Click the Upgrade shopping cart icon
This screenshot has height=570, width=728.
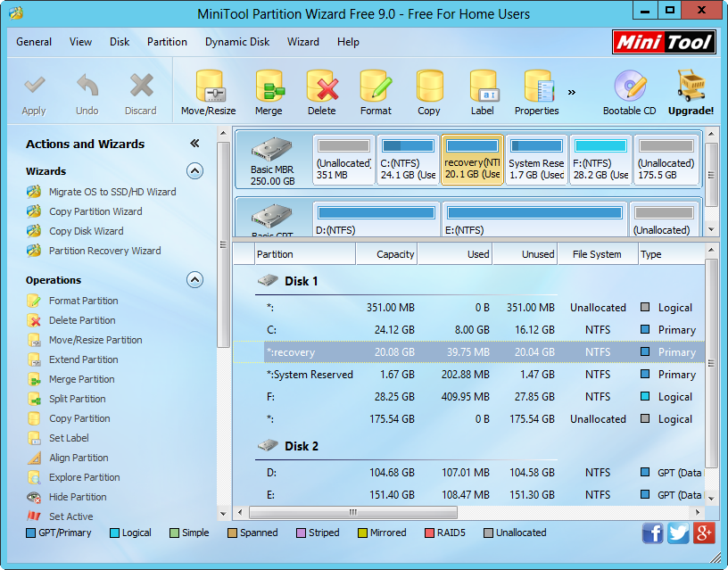coord(691,86)
